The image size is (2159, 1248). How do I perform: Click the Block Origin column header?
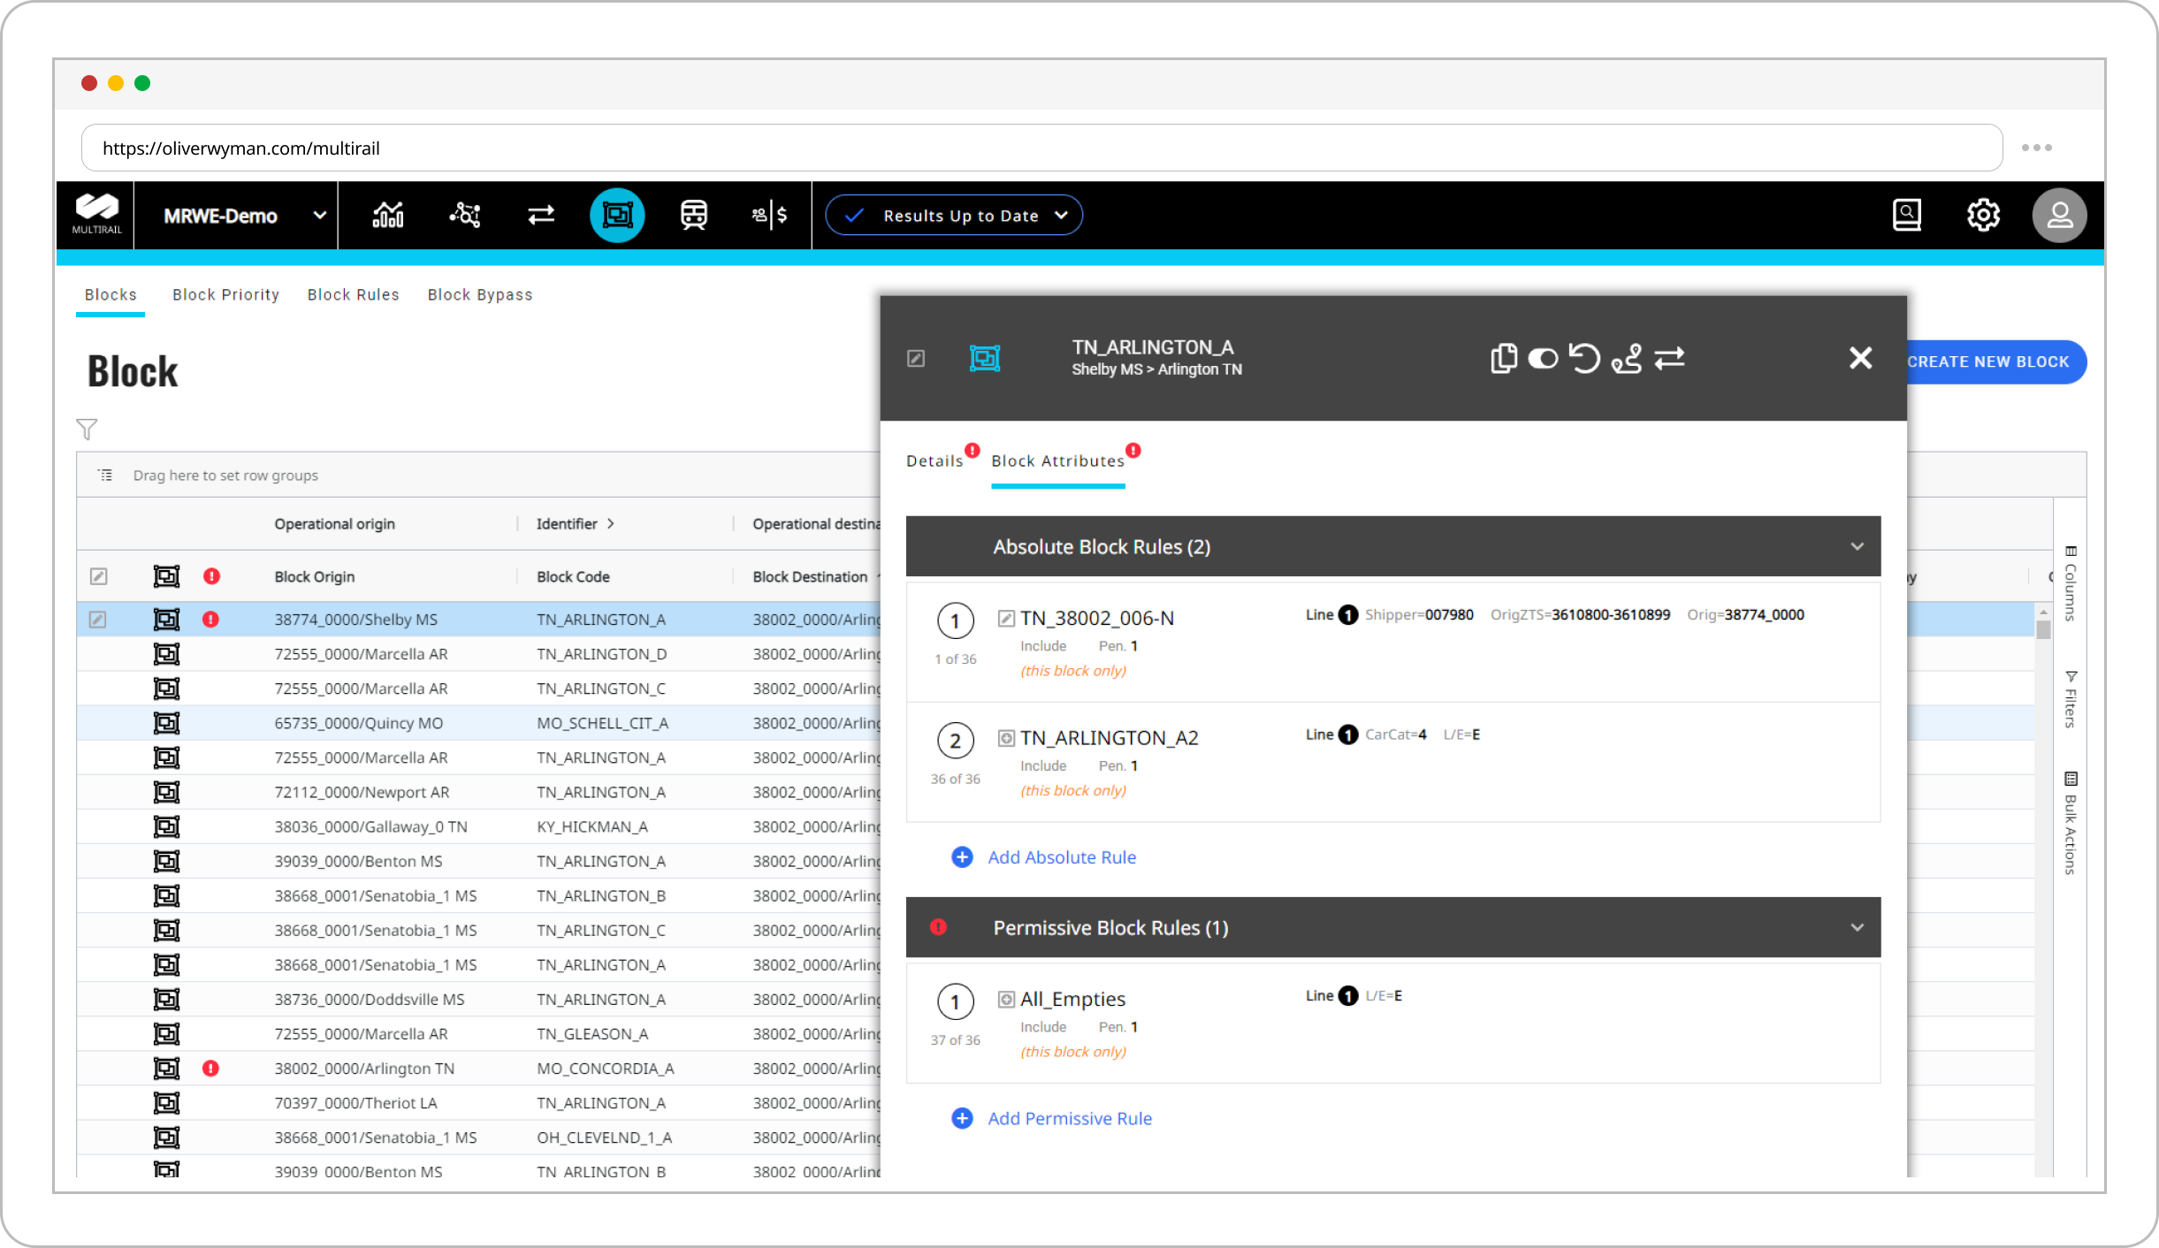coord(315,576)
